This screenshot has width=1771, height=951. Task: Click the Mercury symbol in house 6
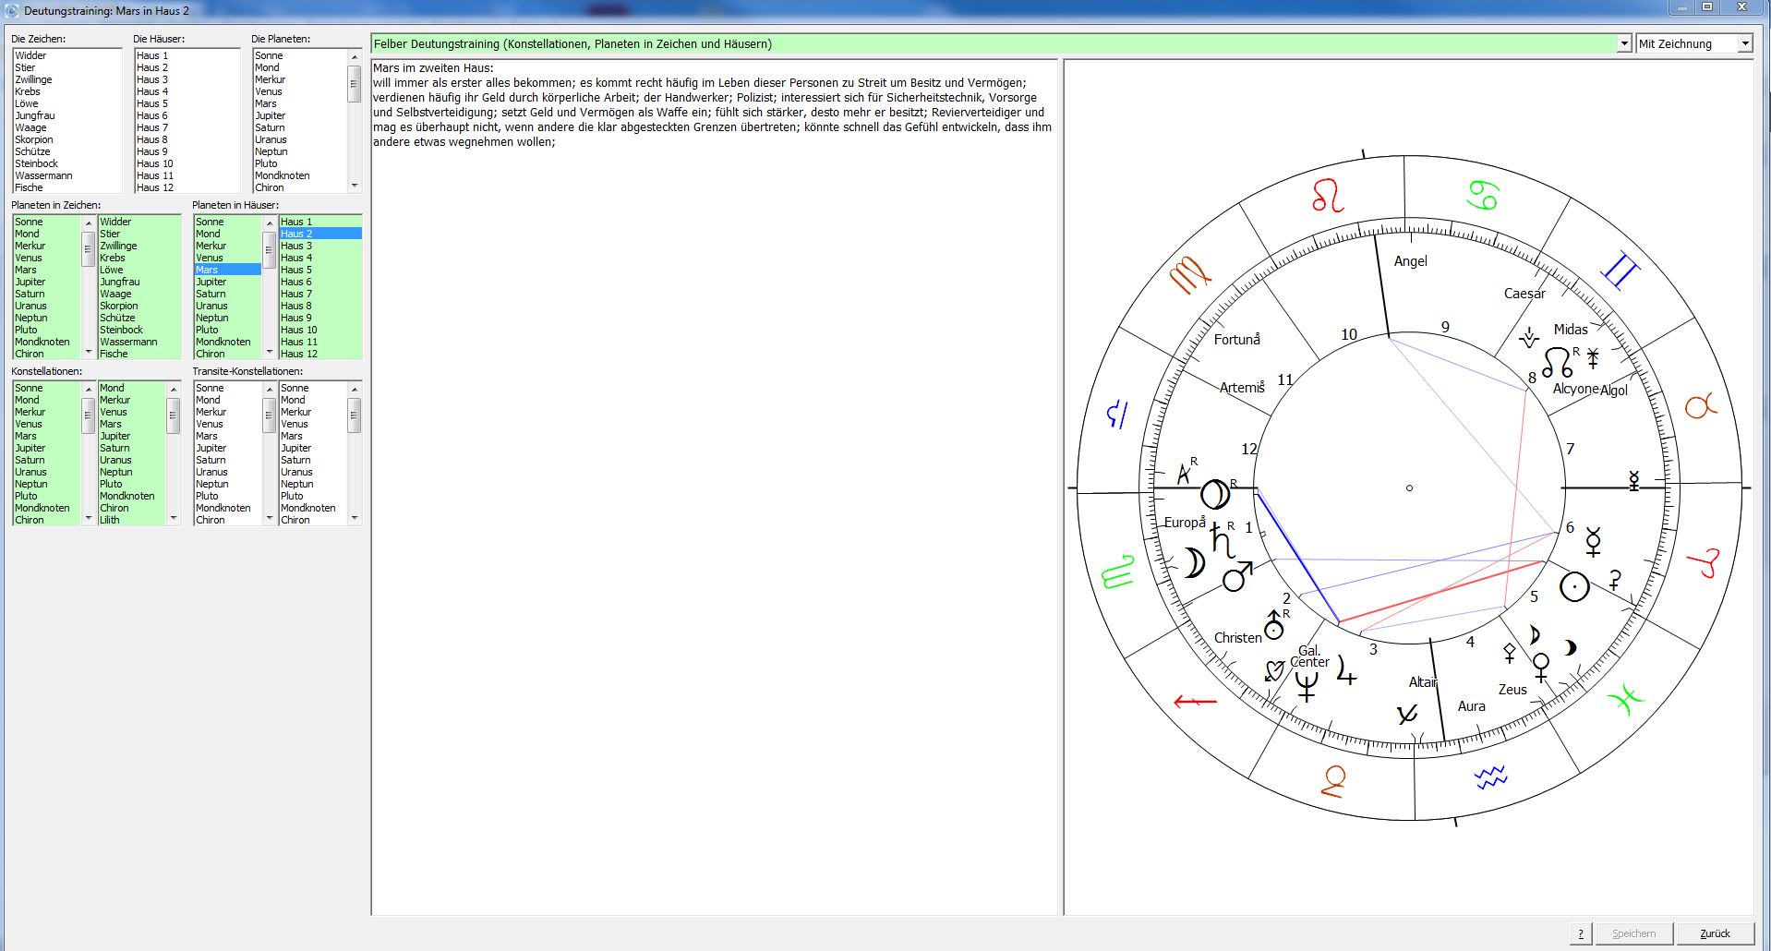tap(1593, 542)
